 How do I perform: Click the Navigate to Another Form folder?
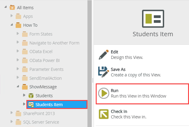point(54,43)
